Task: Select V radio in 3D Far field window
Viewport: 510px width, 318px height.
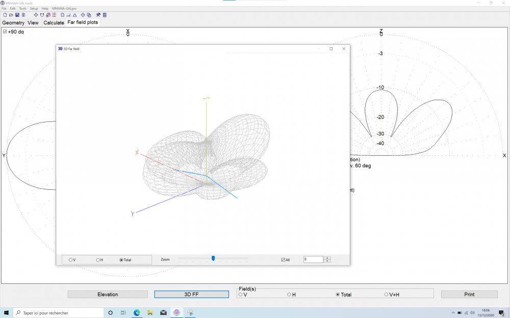Action: pyautogui.click(x=71, y=260)
